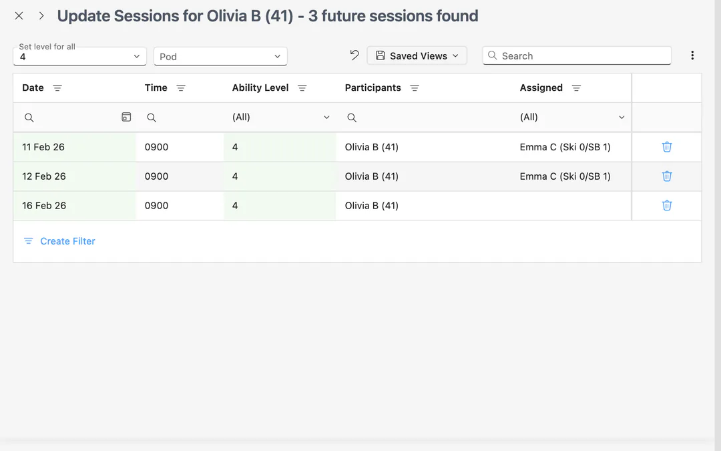The height and width of the screenshot is (451, 721).
Task: Open the Ability Level column filter icon
Action: 302,88
